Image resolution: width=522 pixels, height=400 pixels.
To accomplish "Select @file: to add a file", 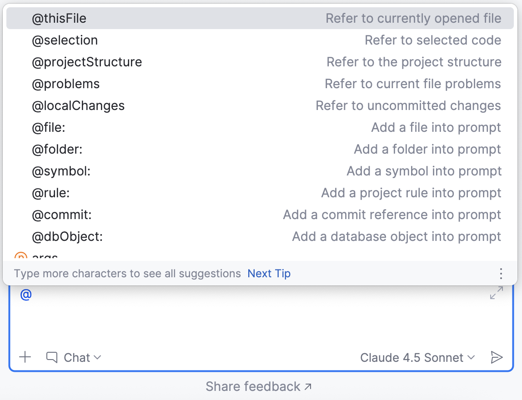I will [x=49, y=128].
